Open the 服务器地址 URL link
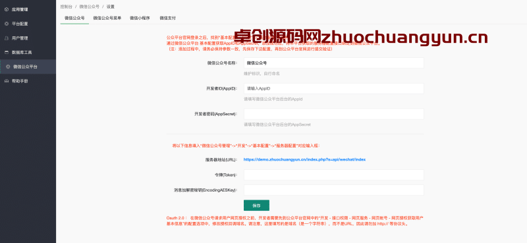 click(x=304, y=159)
